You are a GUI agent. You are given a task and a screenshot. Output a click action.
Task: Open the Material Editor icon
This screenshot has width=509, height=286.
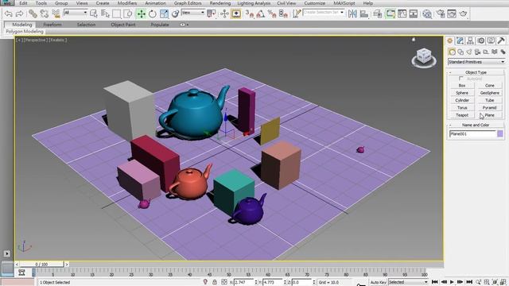(x=427, y=14)
